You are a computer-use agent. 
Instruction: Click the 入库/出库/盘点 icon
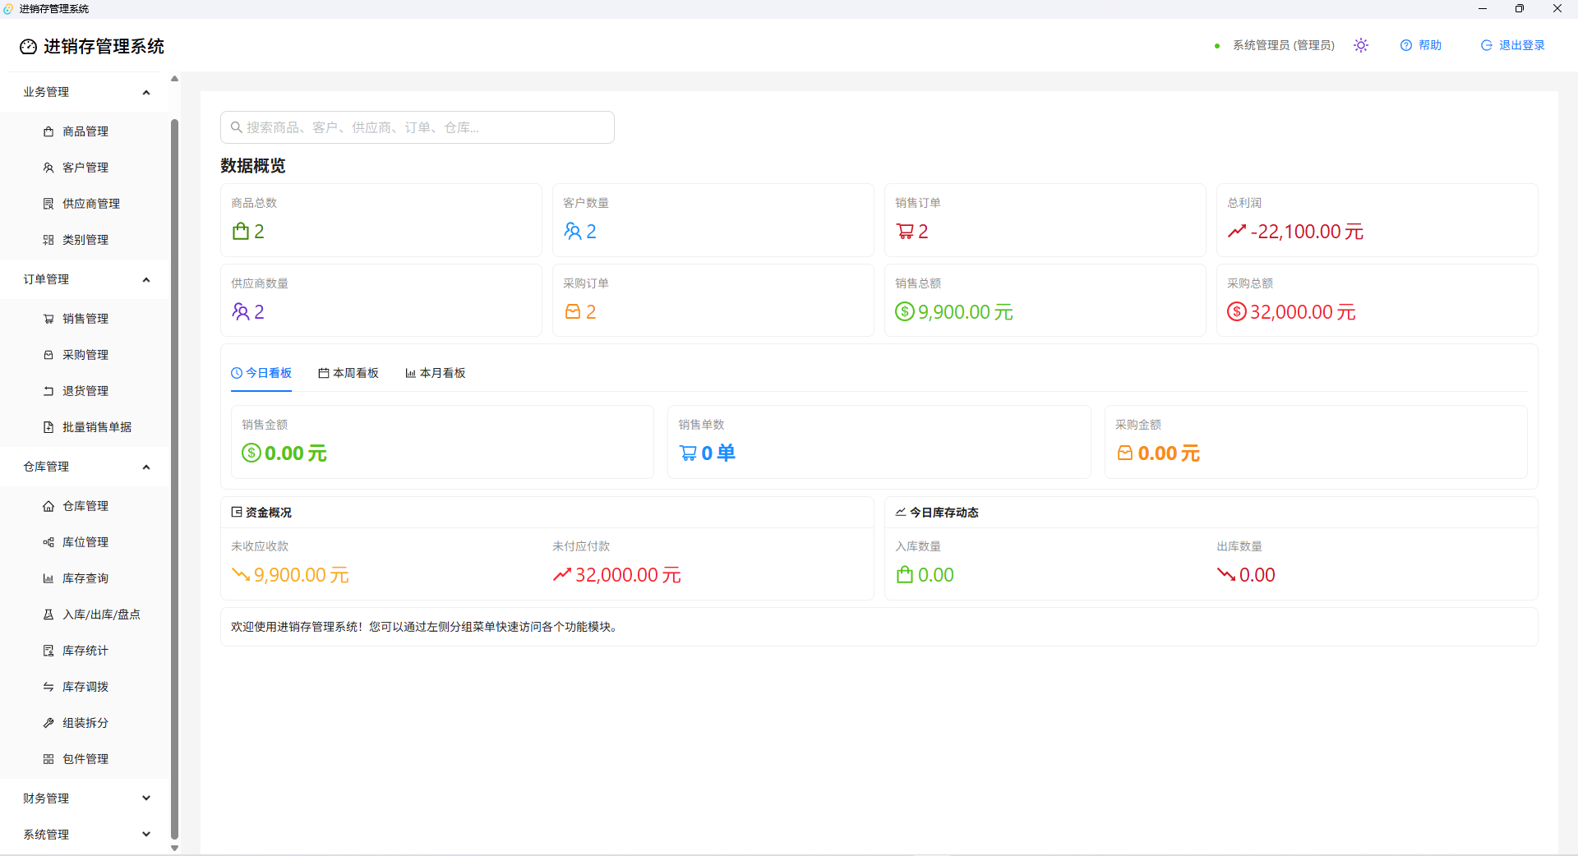pos(48,614)
